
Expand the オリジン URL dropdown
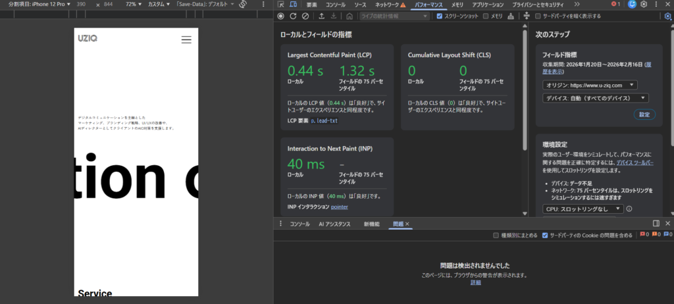pos(590,85)
